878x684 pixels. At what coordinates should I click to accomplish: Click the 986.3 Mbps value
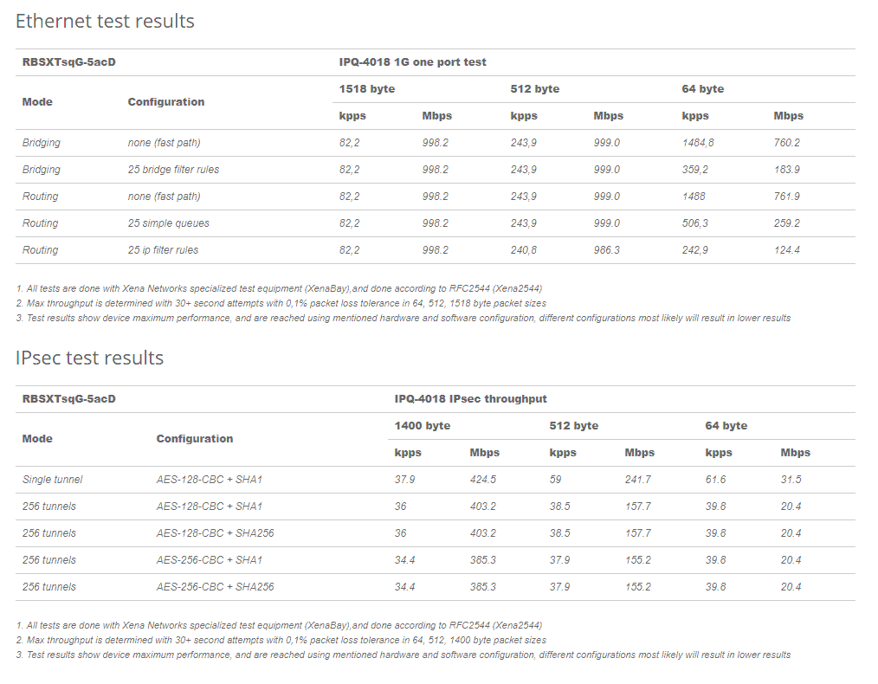(x=606, y=250)
